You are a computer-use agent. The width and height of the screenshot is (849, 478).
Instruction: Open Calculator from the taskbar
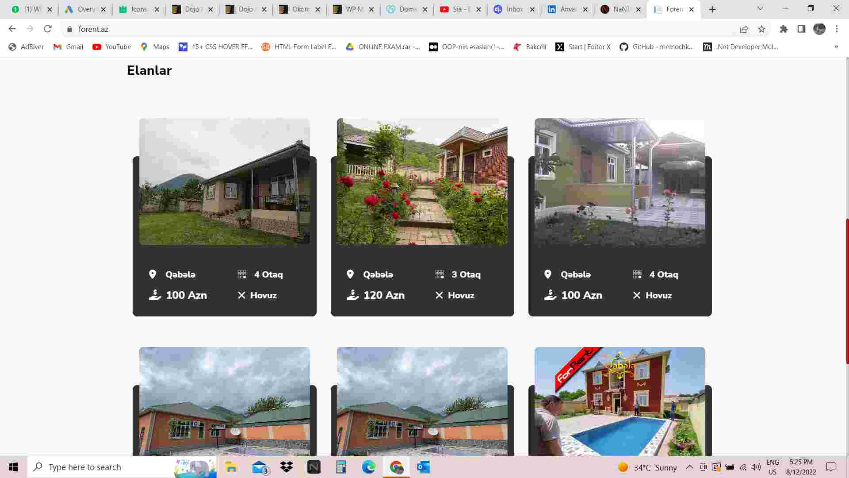[341, 467]
